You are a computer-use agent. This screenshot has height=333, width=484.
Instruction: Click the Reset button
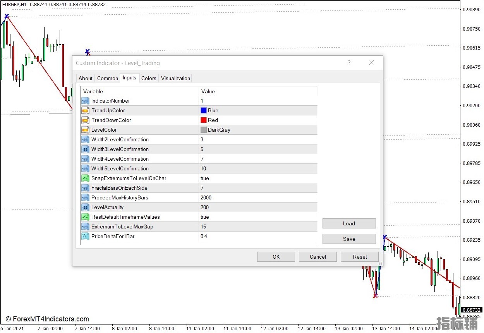(x=360, y=257)
